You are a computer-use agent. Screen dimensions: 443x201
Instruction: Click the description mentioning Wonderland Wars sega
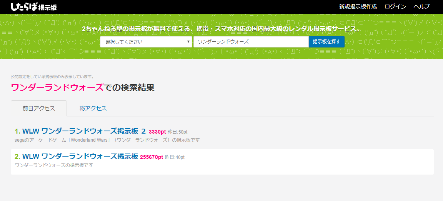107,140
